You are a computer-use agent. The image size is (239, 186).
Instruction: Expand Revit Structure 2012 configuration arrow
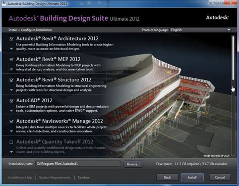coord(12,90)
